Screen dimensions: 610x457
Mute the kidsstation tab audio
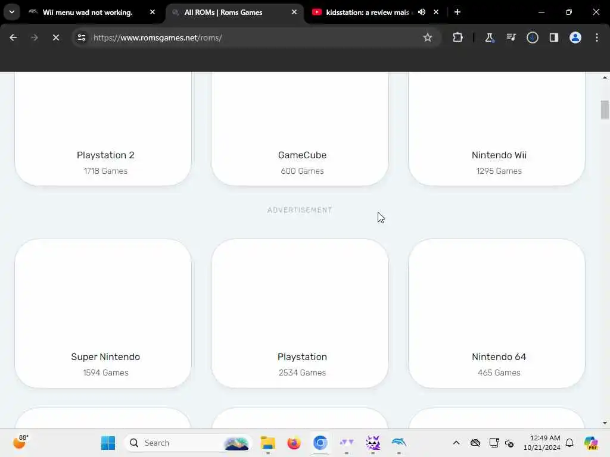422,12
